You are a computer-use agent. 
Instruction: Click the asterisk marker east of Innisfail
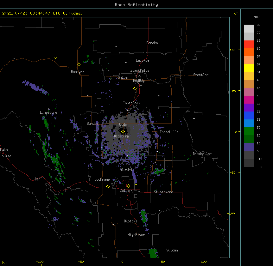159,96
